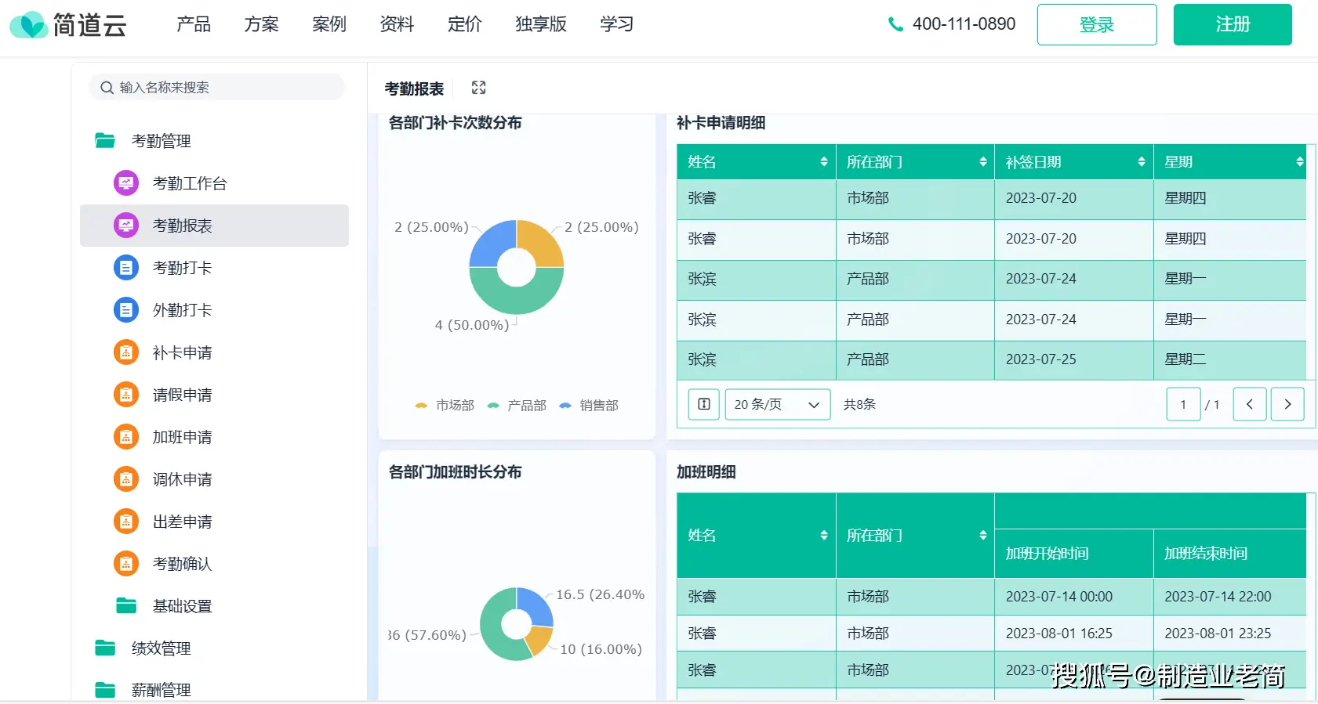Click the 简道云 logo icon
This screenshot has width=1318, height=704.
point(29,25)
